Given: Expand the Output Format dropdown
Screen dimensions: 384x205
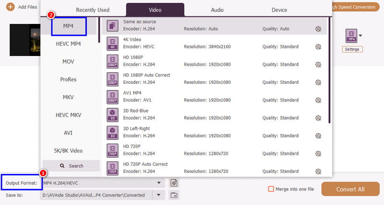Looking at the screenshot, I should [159, 183].
